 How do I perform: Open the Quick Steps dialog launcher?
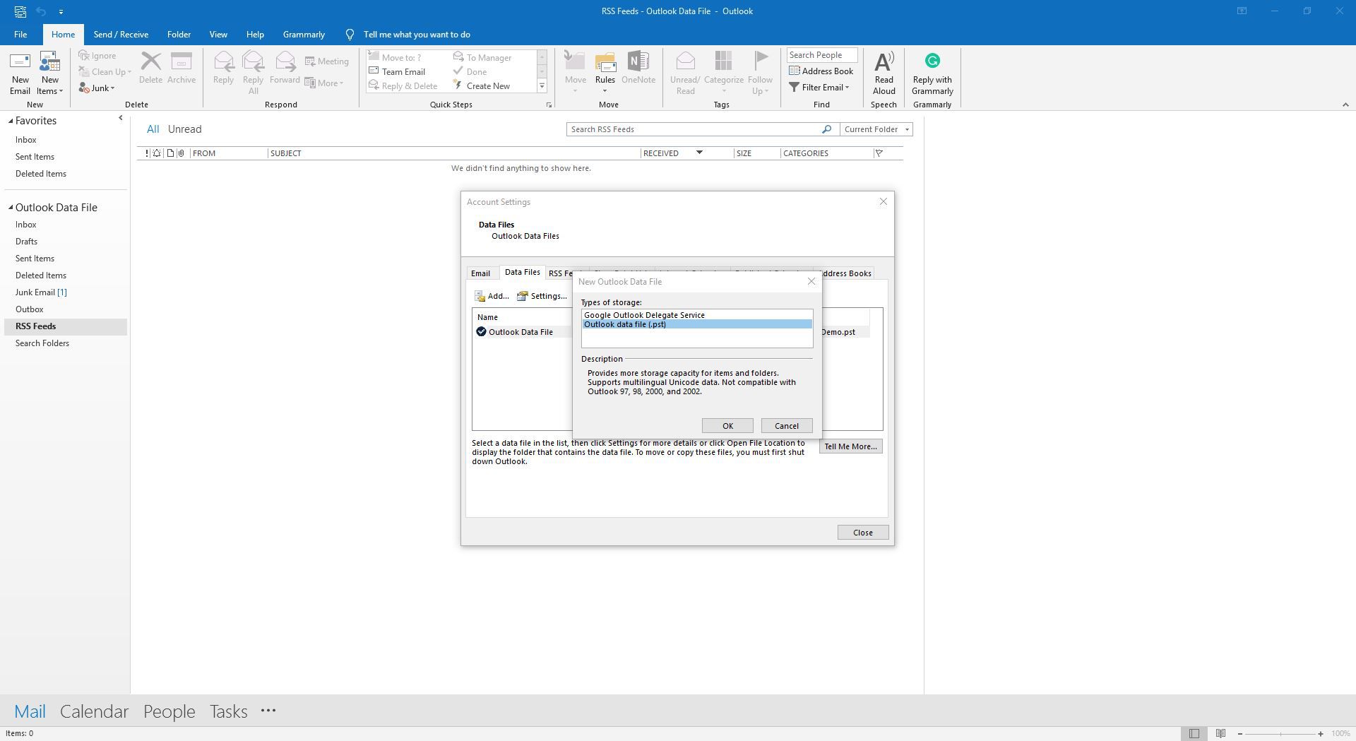click(x=549, y=105)
